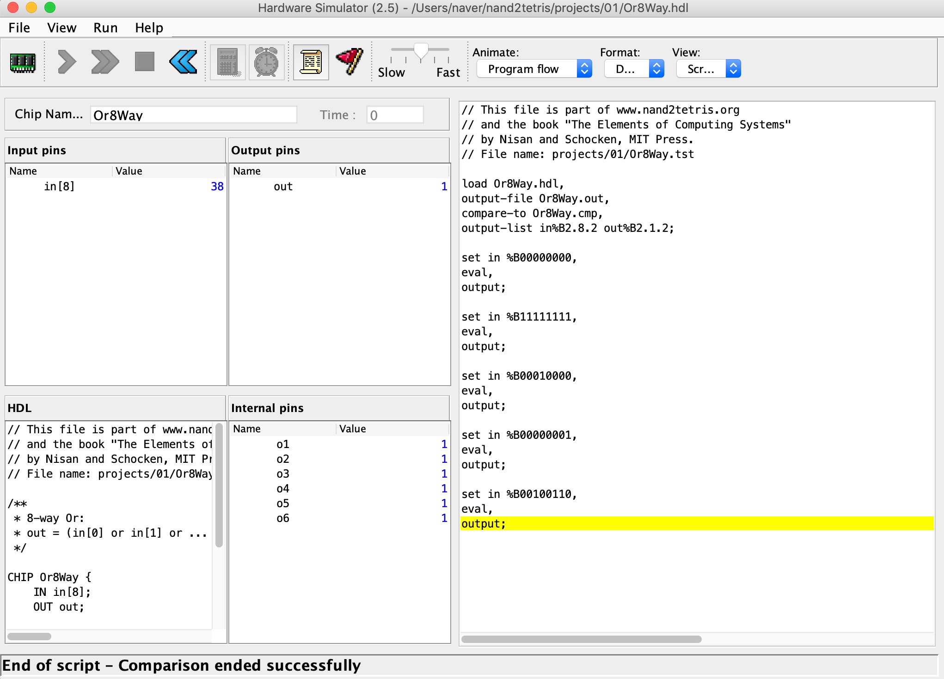Viewport: 944px width, 679px height.
Task: Open the View menu
Action: (x=61, y=28)
